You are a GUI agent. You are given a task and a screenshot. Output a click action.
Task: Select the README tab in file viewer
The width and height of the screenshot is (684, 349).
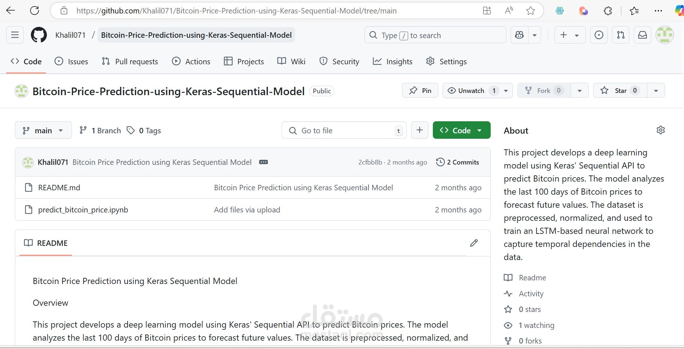(46, 243)
